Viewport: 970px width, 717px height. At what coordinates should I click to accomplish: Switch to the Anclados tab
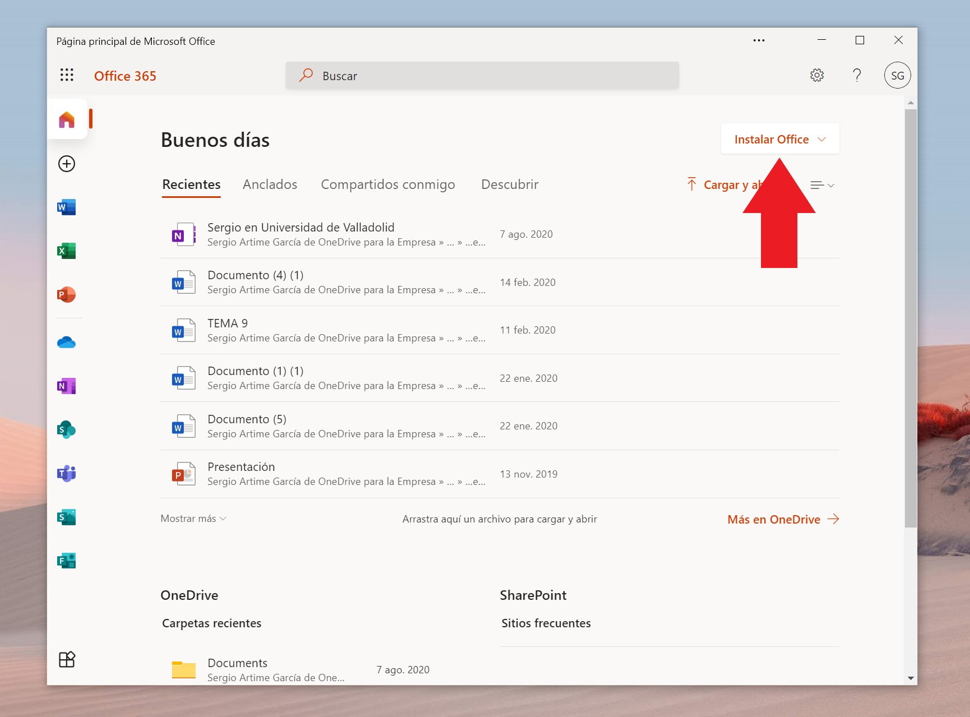(x=270, y=184)
